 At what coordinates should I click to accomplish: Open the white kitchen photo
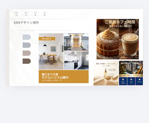point(76,61)
